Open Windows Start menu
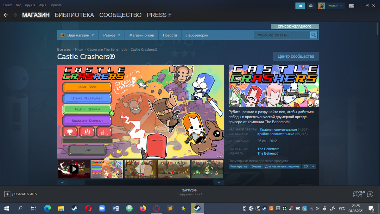 pos(7,208)
